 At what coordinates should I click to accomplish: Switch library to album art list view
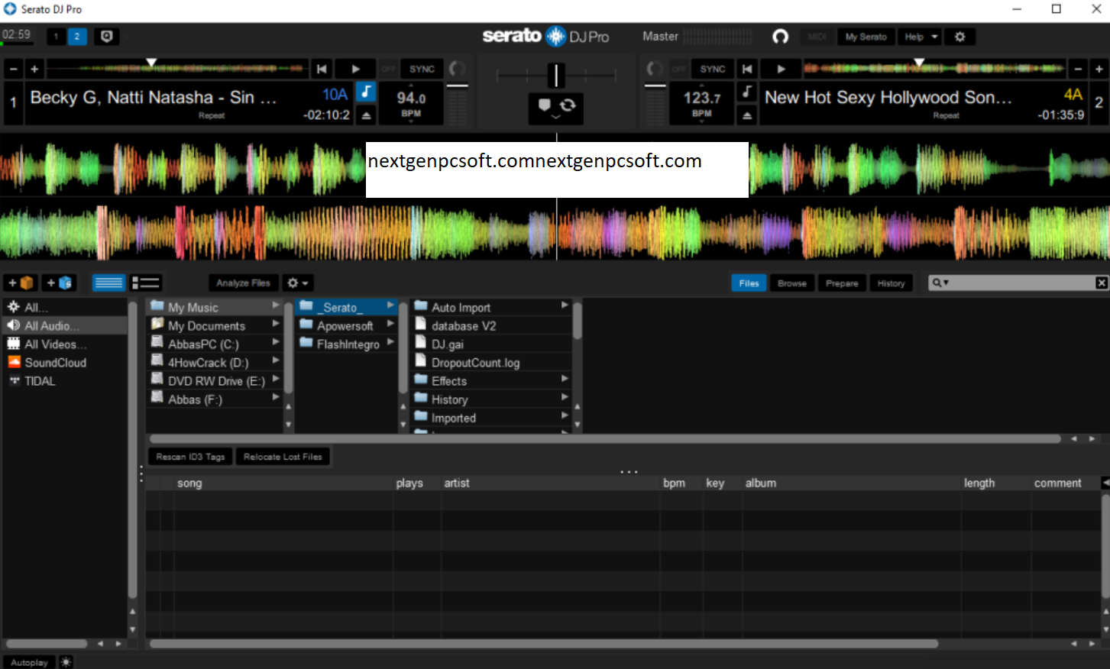click(x=145, y=283)
